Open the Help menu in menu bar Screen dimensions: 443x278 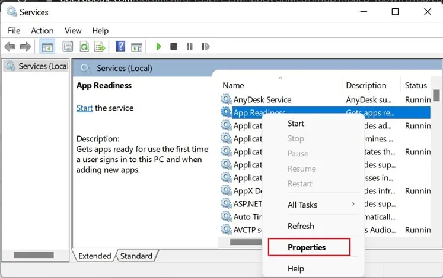[100, 30]
